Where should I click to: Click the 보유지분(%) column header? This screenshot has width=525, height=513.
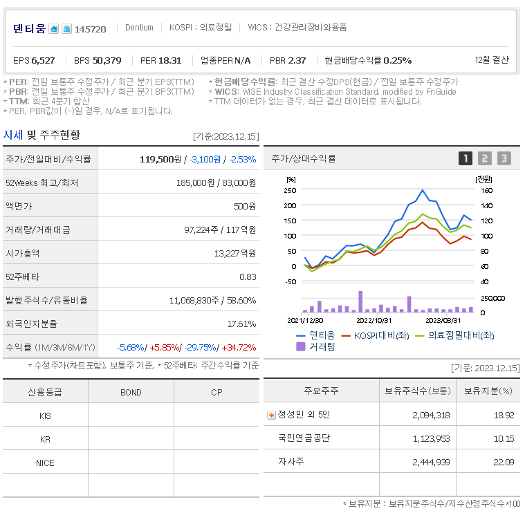pyautogui.click(x=488, y=391)
